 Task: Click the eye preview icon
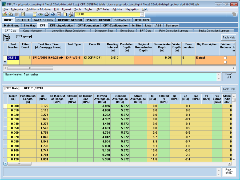[x=41, y=14]
